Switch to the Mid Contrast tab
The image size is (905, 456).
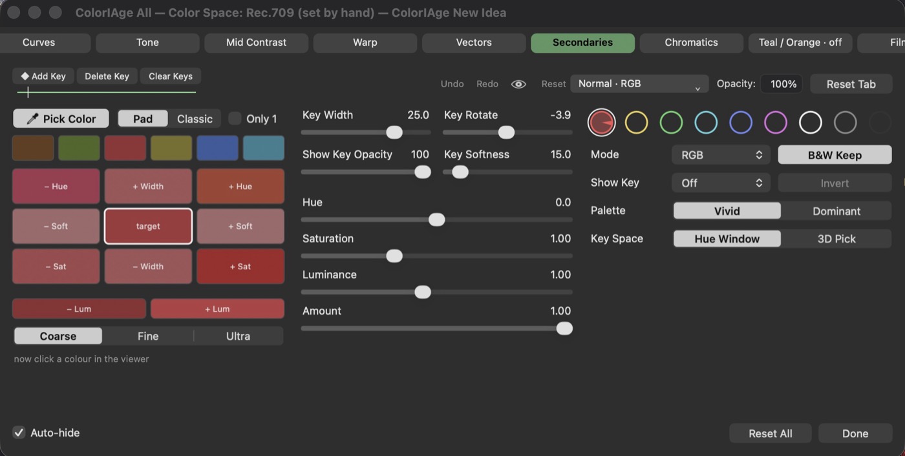(256, 43)
